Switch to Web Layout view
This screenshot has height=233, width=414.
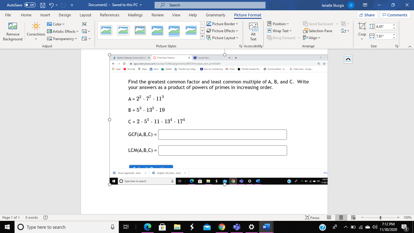click(x=353, y=218)
